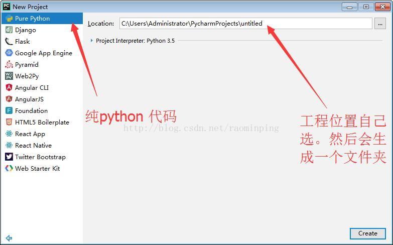Image resolution: width=393 pixels, height=245 pixels.
Task: Click the Project Interpreter: Python 3.5 label
Action: point(136,41)
